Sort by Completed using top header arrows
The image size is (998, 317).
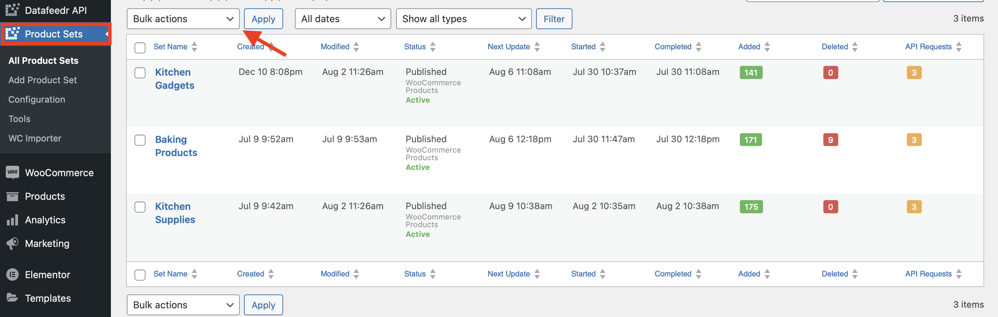699,46
